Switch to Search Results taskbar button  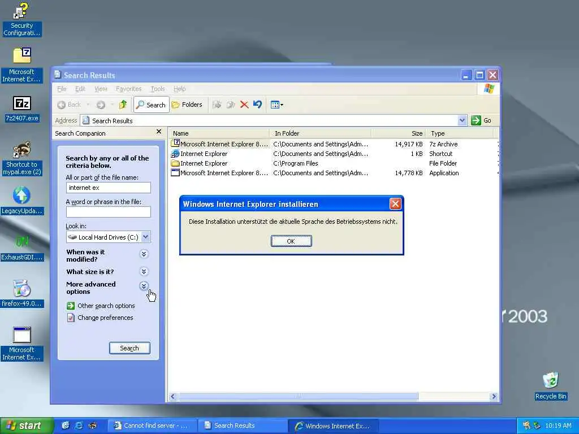pyautogui.click(x=242, y=426)
